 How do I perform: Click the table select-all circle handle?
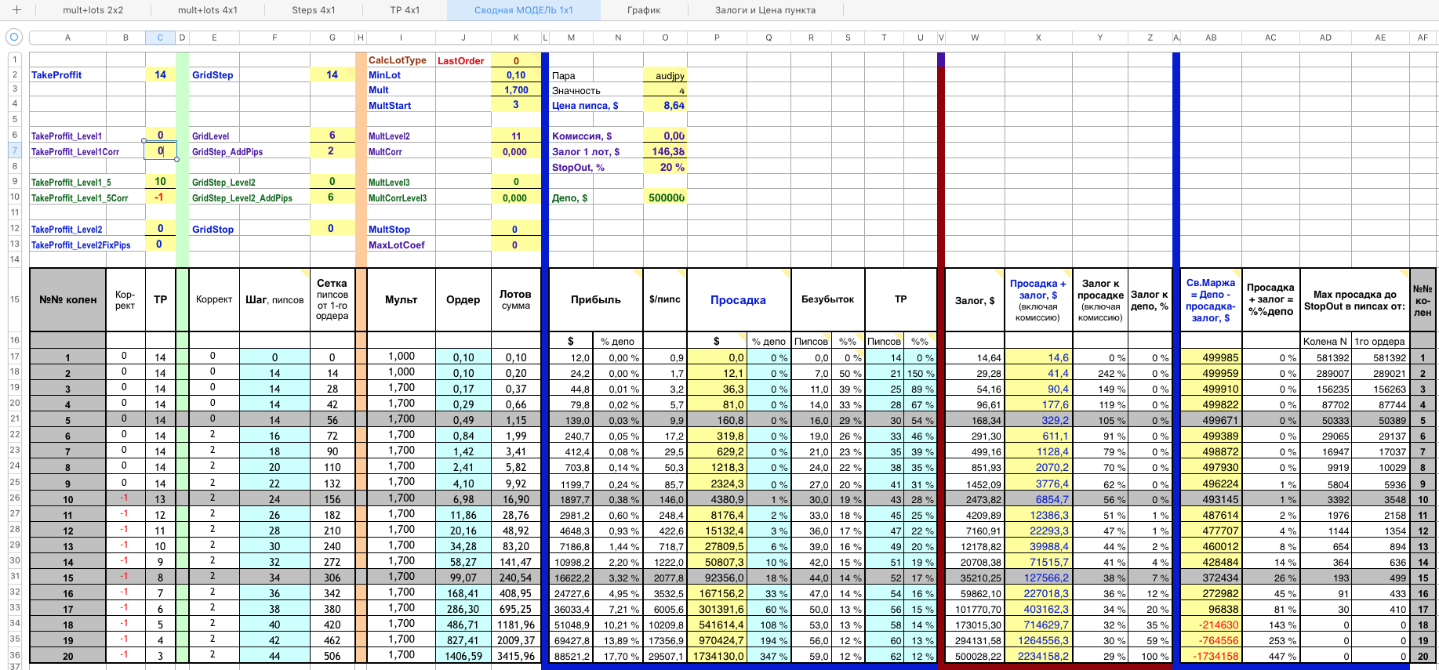click(13, 37)
